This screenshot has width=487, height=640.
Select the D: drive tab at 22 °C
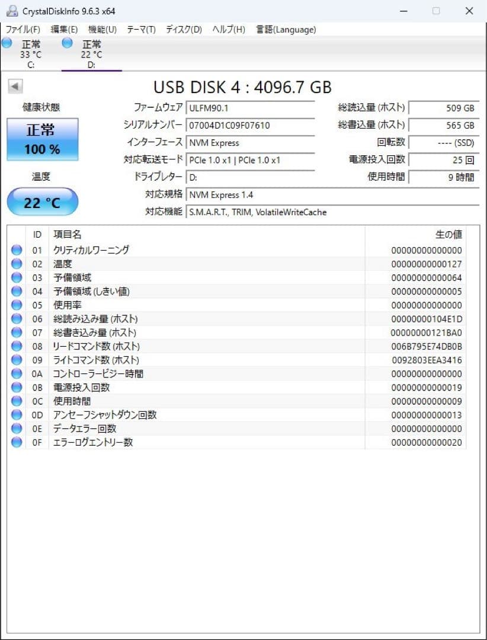point(91,54)
